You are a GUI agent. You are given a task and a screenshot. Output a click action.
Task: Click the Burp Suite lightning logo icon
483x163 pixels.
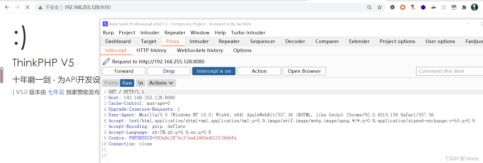(105, 24)
